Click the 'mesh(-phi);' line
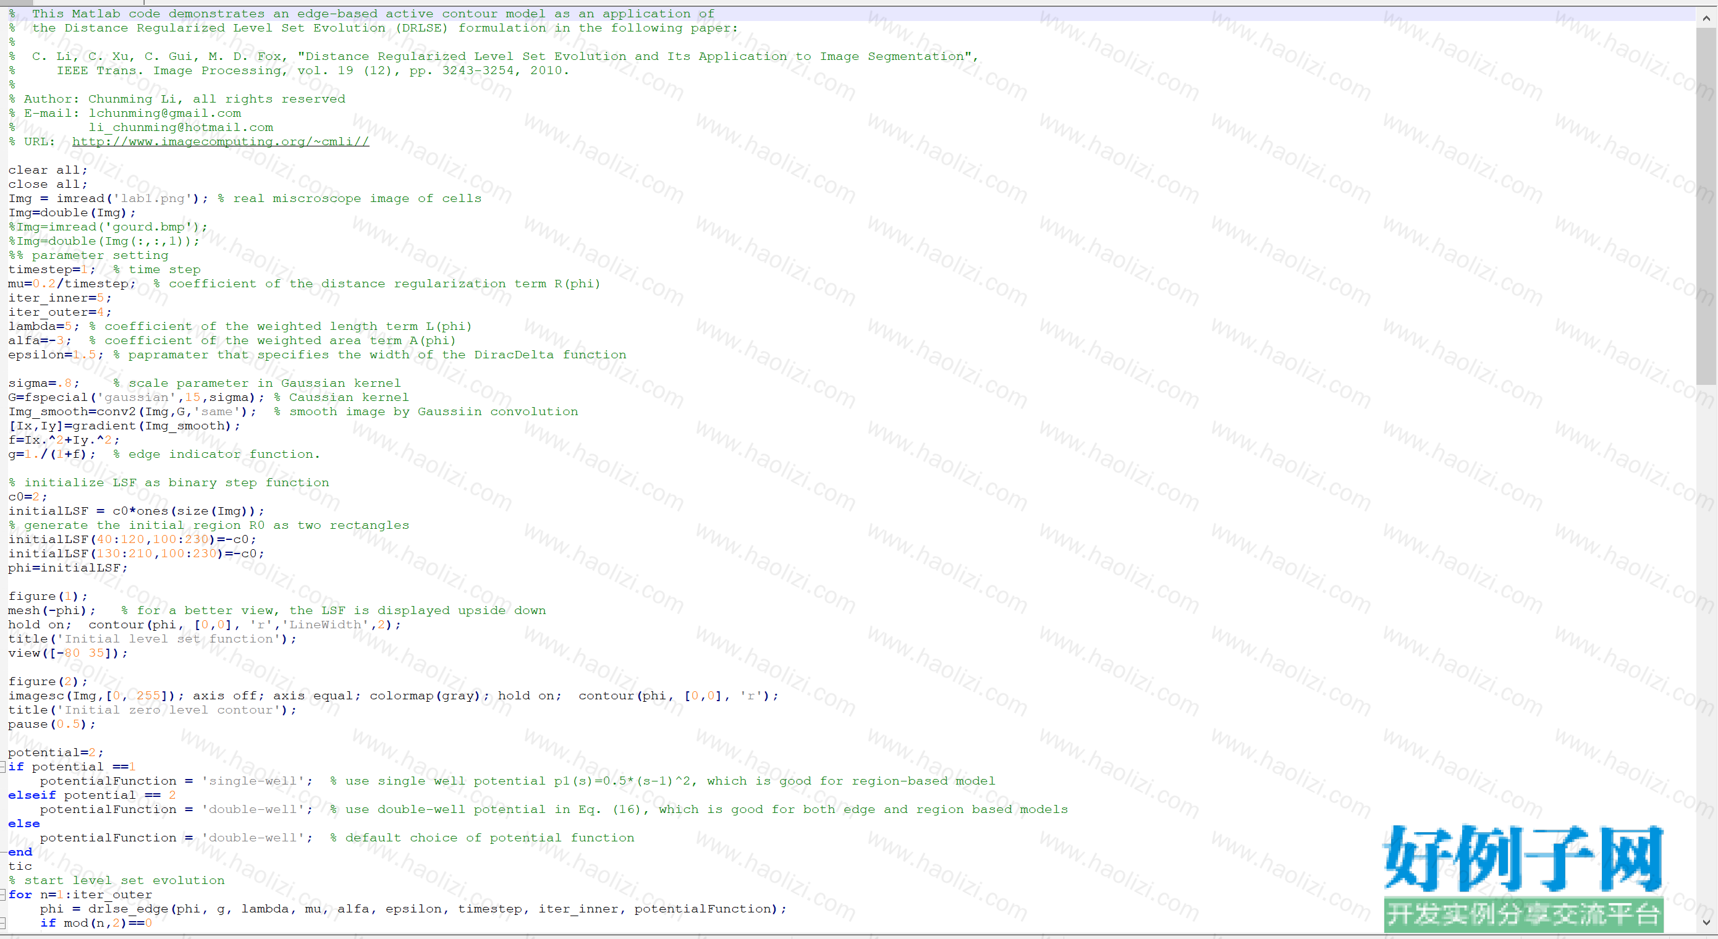The width and height of the screenshot is (1718, 939). point(277,611)
